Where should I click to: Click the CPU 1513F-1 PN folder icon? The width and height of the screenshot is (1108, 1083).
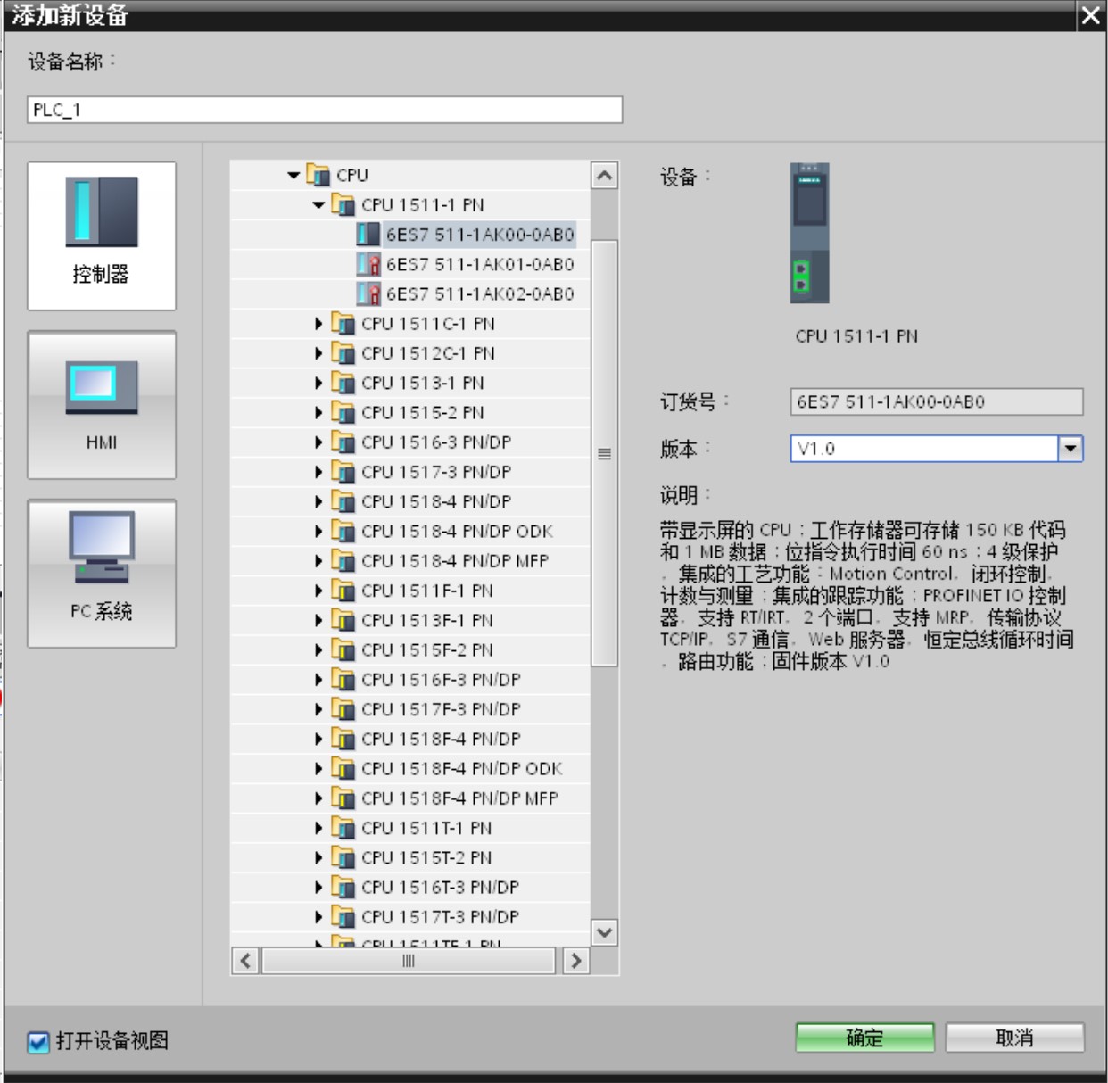click(343, 620)
